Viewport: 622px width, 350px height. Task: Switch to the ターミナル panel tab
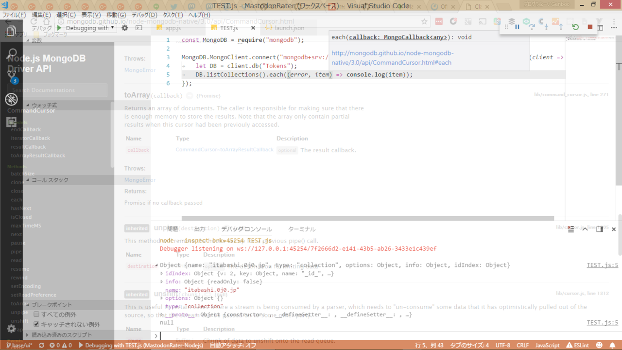tap(301, 229)
